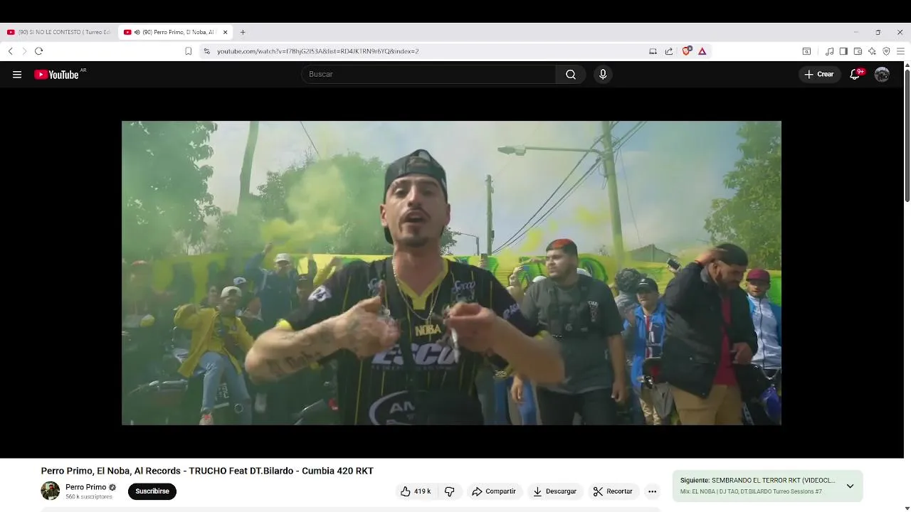Click the browser forward arrow

(23, 51)
